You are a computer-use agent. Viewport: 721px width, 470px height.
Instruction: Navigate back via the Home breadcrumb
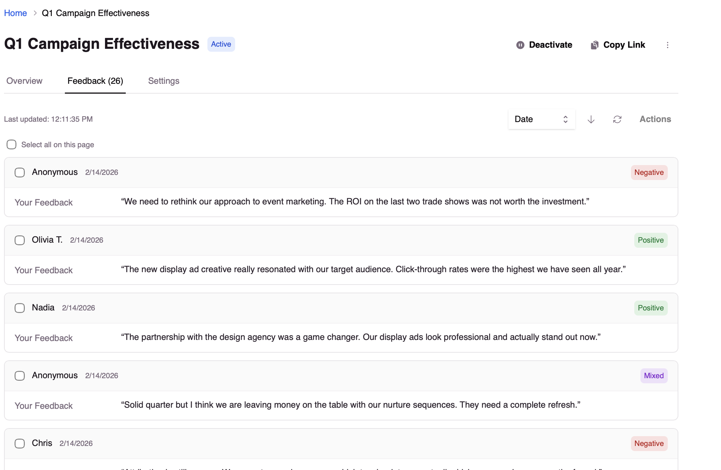tap(15, 13)
